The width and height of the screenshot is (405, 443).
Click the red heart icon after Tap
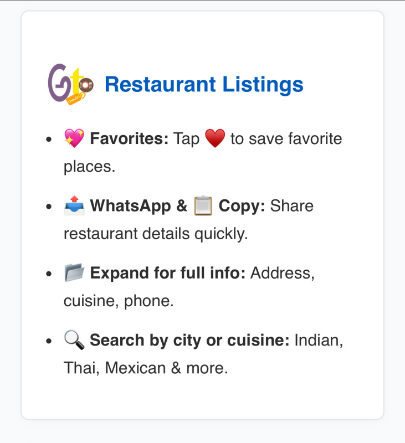215,138
